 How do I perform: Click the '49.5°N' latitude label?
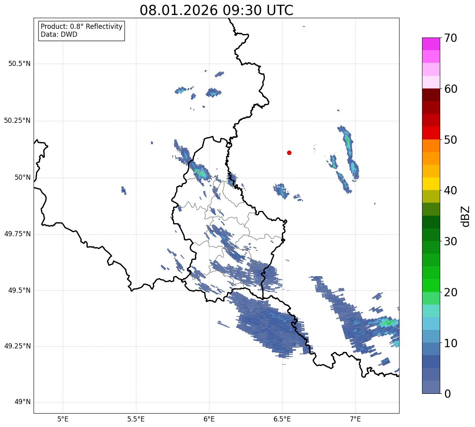point(19,290)
